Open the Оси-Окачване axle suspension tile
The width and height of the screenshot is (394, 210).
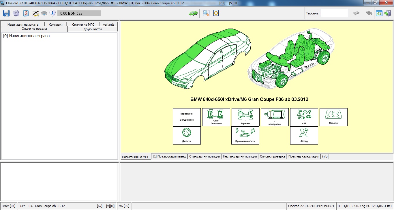(x=216, y=117)
